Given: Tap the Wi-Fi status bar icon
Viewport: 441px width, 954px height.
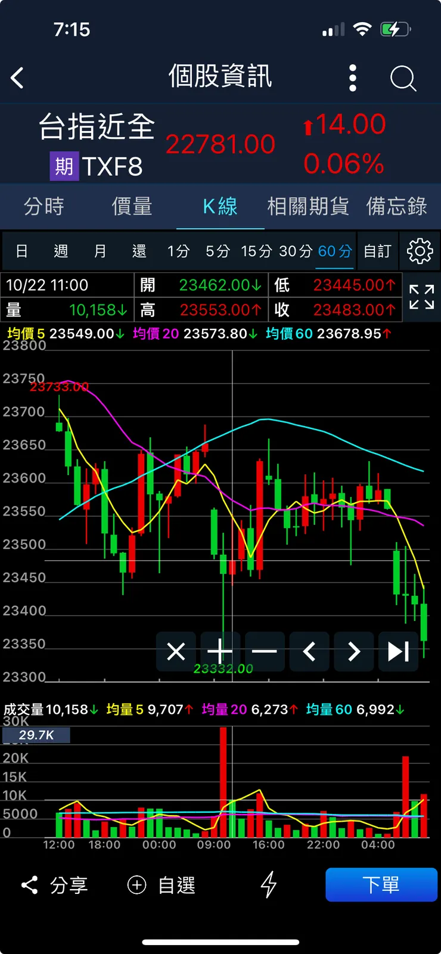Looking at the screenshot, I should pyautogui.click(x=362, y=29).
